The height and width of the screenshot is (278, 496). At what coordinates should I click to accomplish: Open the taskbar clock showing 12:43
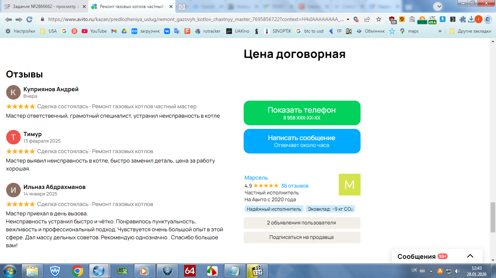click(476, 271)
